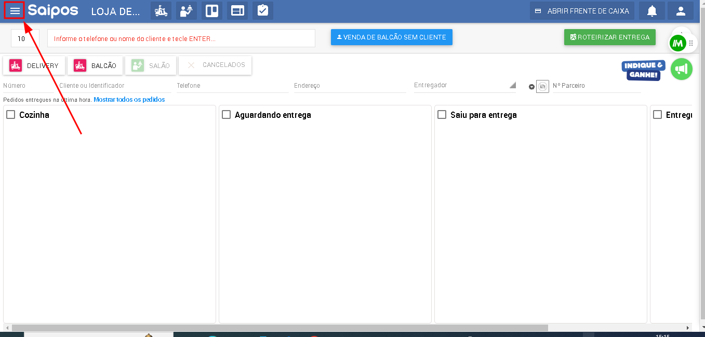Check the Saiu para entrega checkbox
Screen dimensions: 705x337
click(x=442, y=115)
